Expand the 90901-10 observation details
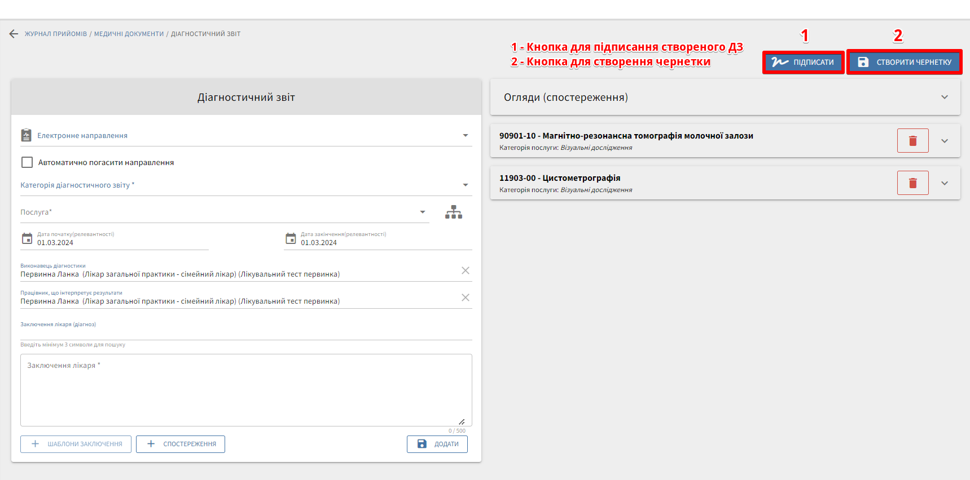970x480 pixels. [944, 141]
